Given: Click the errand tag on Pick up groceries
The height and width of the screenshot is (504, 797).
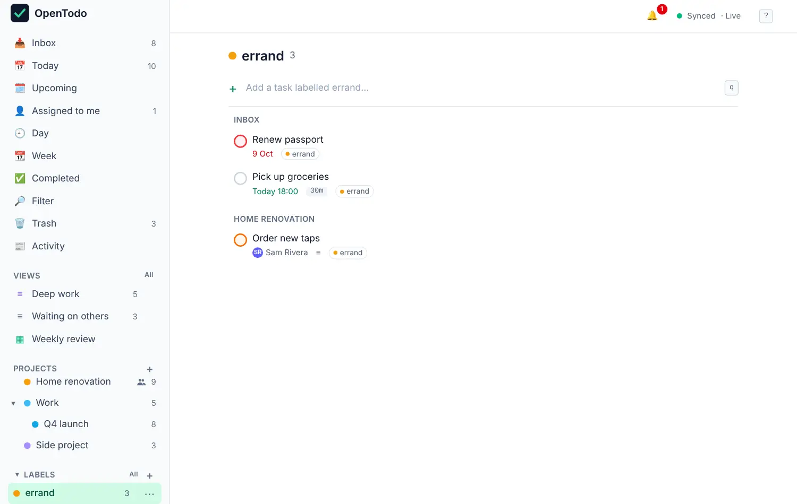Looking at the screenshot, I should 354,191.
